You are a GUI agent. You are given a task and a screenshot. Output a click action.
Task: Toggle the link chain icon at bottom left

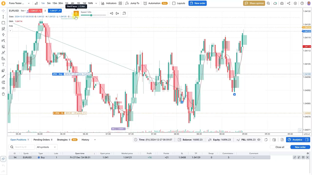(3, 159)
